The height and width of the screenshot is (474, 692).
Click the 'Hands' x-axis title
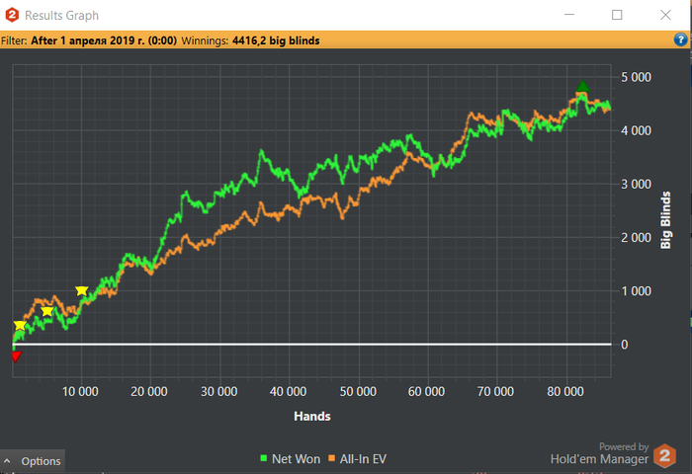point(312,417)
